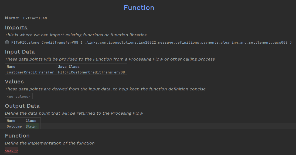Click the customerCreditTransfer input name cell
This screenshot has height=155, width=296.
pos(30,72)
